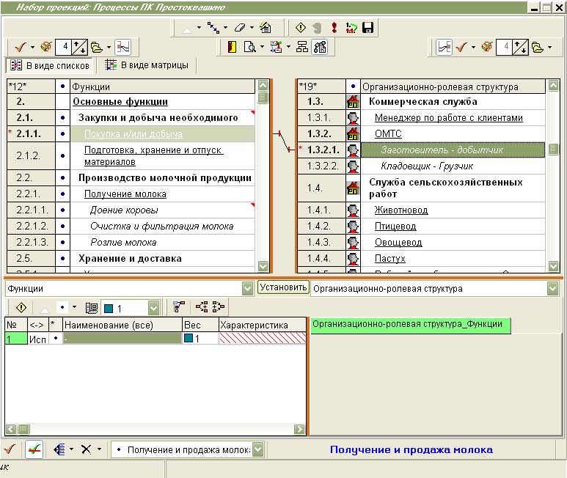
Task: Click the right panel sort up/down icon
Action: click(520, 47)
